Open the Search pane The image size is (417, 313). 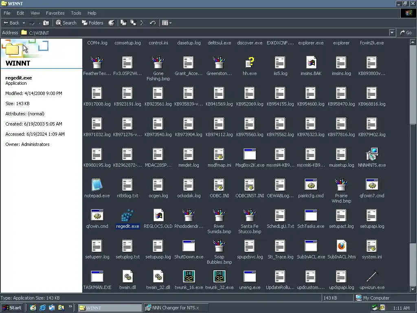point(66,23)
